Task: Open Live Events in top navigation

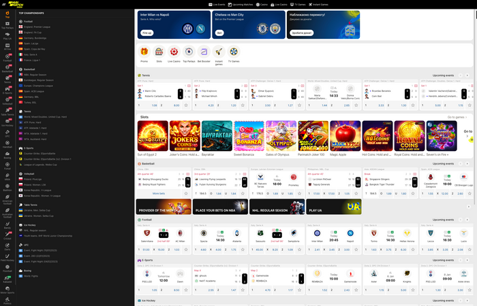Action: pos(217,5)
